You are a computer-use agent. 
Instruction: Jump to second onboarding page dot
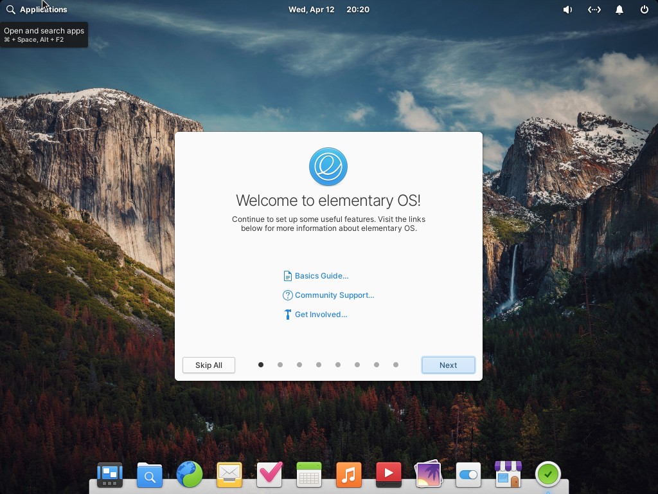tap(280, 365)
